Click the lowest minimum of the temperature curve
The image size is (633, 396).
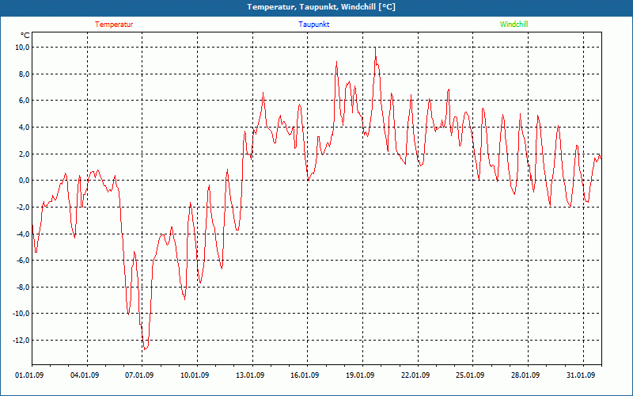[146, 348]
